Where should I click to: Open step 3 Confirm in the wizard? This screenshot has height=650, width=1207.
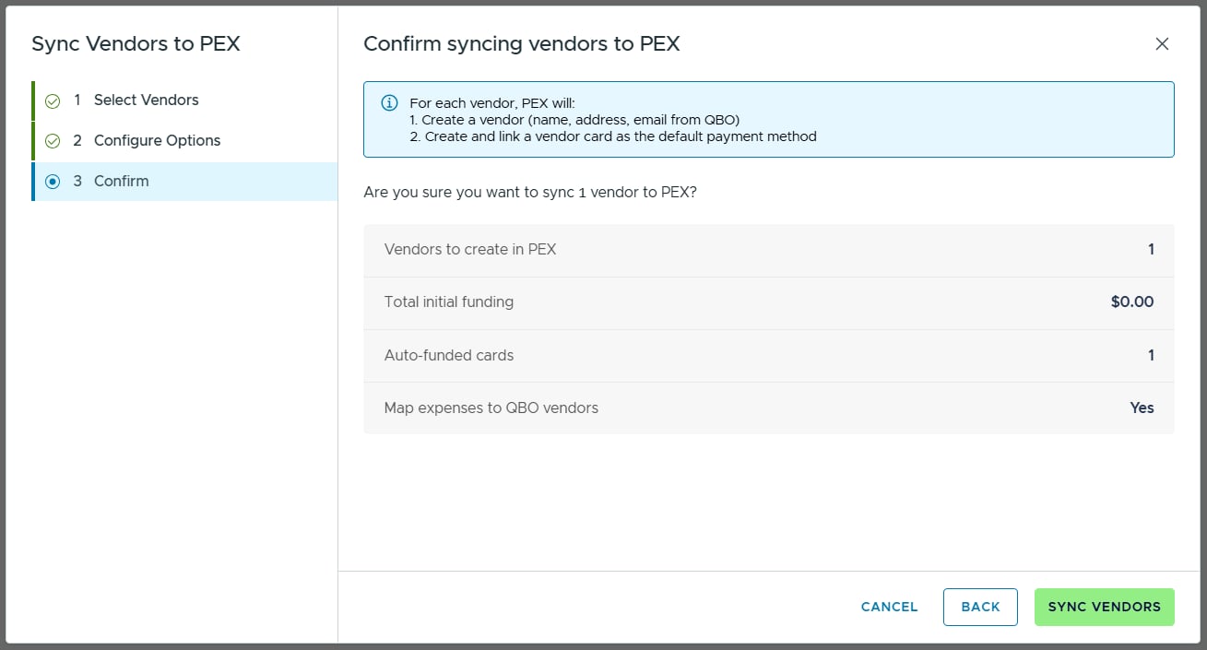coord(184,182)
